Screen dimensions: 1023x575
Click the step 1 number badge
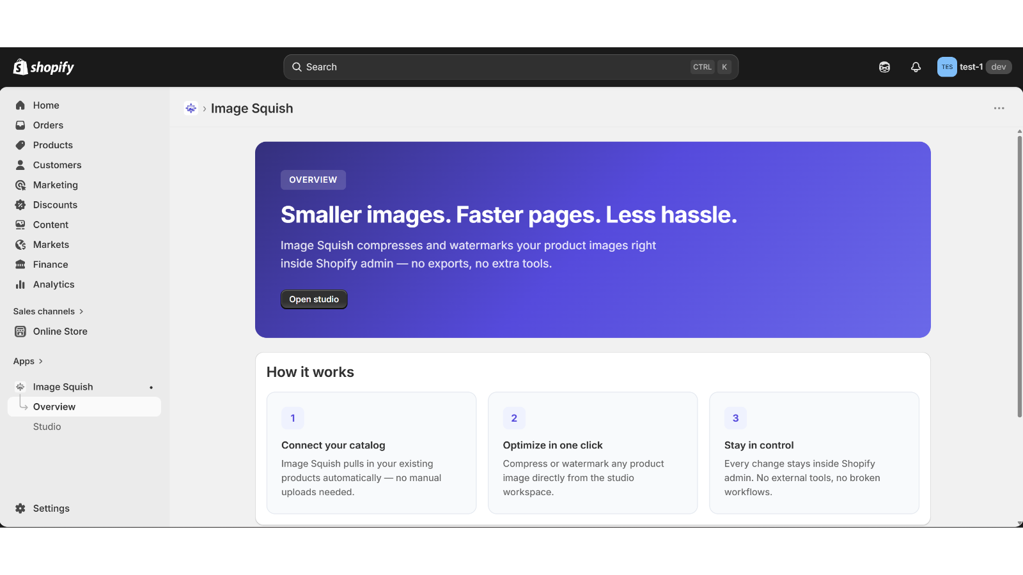pyautogui.click(x=293, y=418)
